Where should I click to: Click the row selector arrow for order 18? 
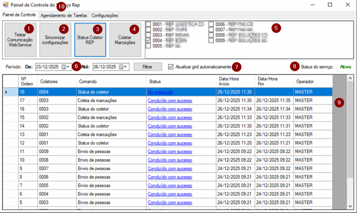(x=6, y=92)
